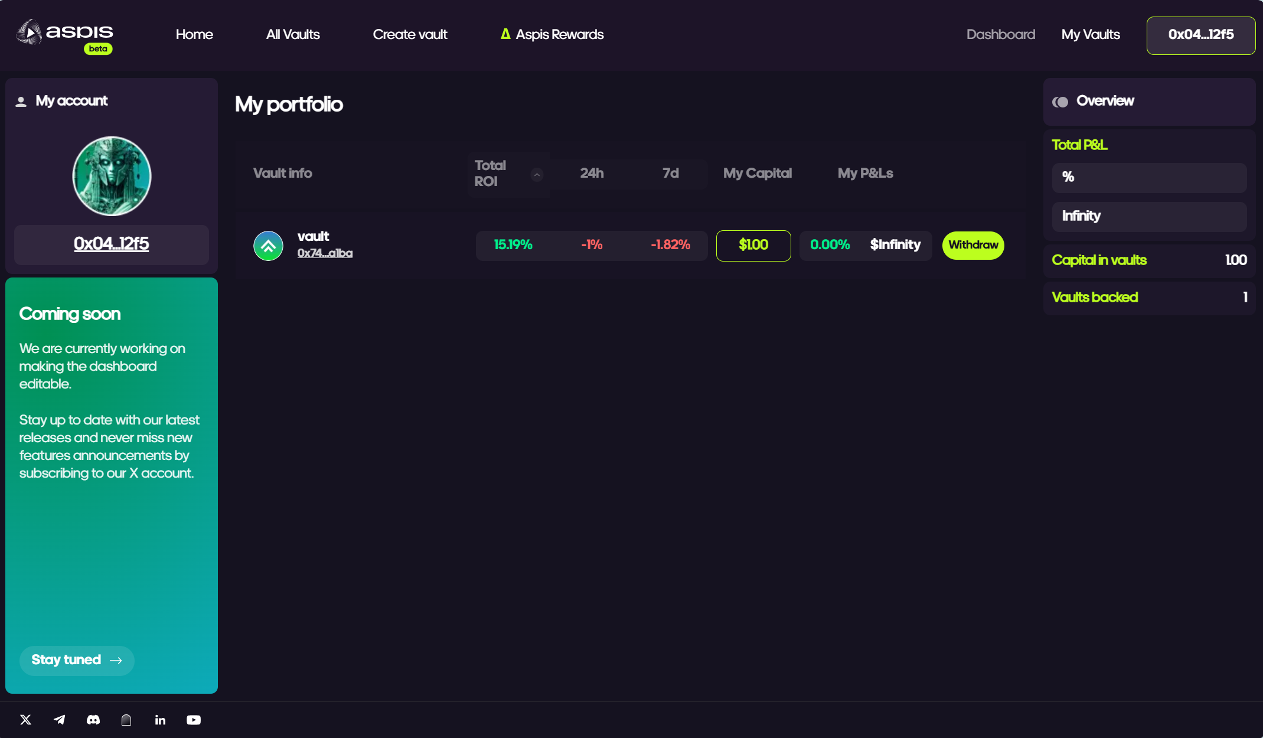The image size is (1263, 738).
Task: Open the X (Twitter) social link
Action: click(x=25, y=720)
